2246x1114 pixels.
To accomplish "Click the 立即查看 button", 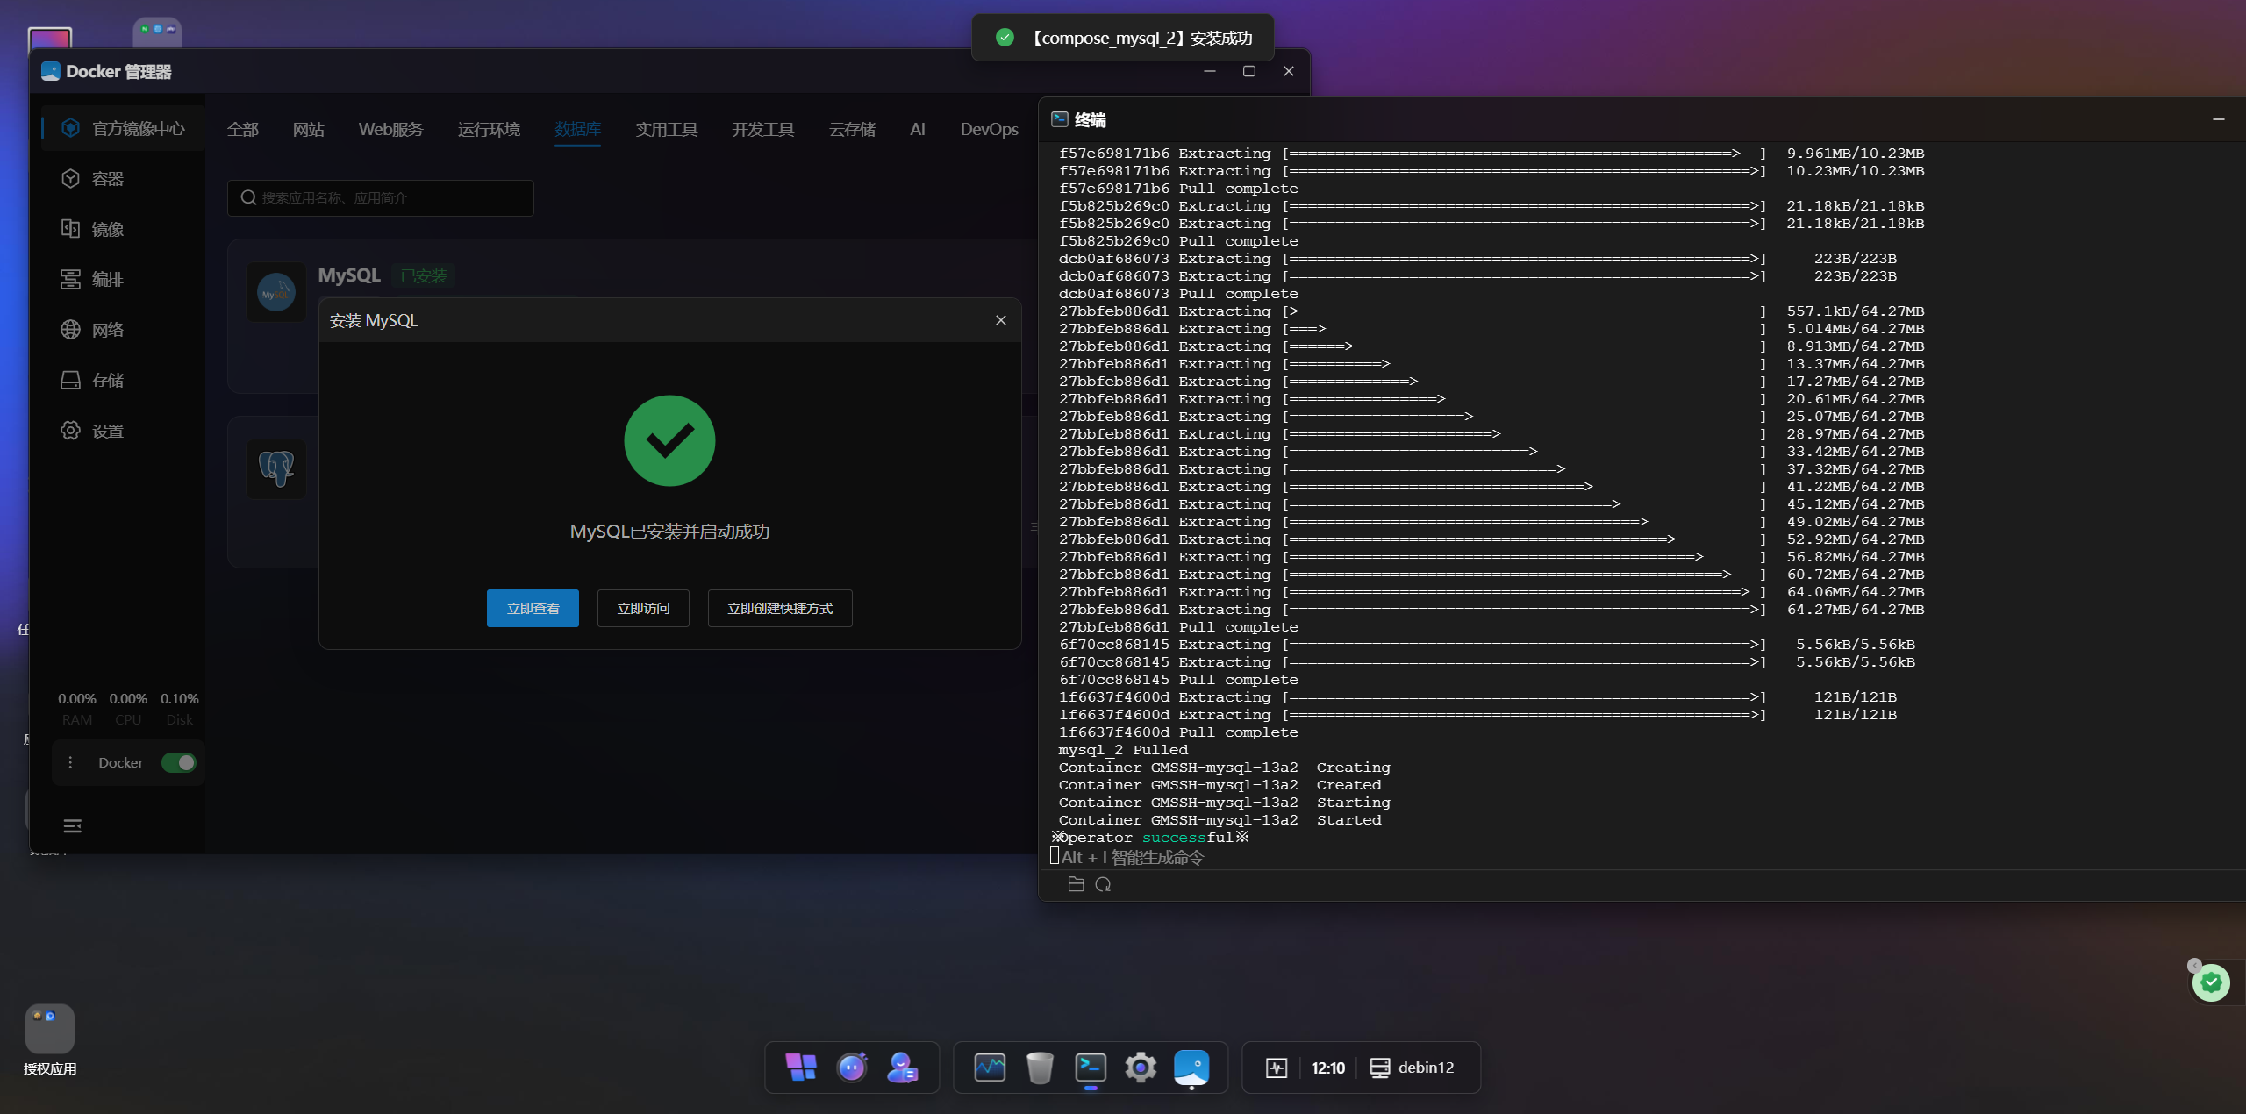I will point(533,608).
